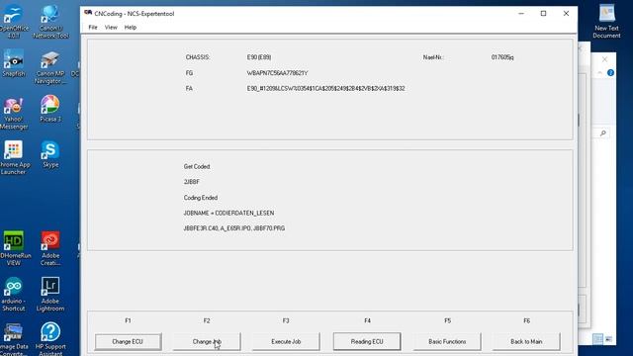Click the Change Job button
The width and height of the screenshot is (633, 356).
click(207, 341)
